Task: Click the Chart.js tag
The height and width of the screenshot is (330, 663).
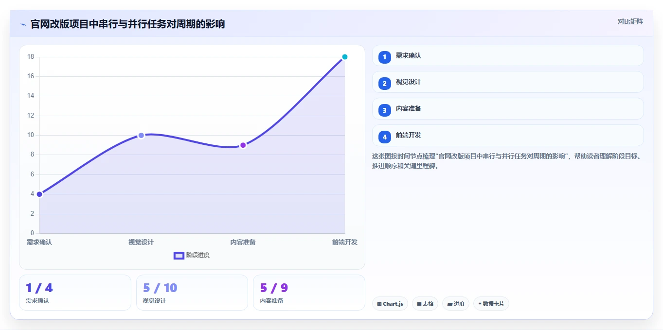Action: click(x=390, y=304)
